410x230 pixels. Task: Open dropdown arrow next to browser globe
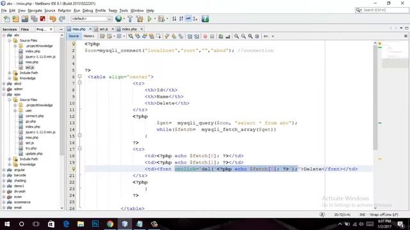pyautogui.click(x=124, y=19)
